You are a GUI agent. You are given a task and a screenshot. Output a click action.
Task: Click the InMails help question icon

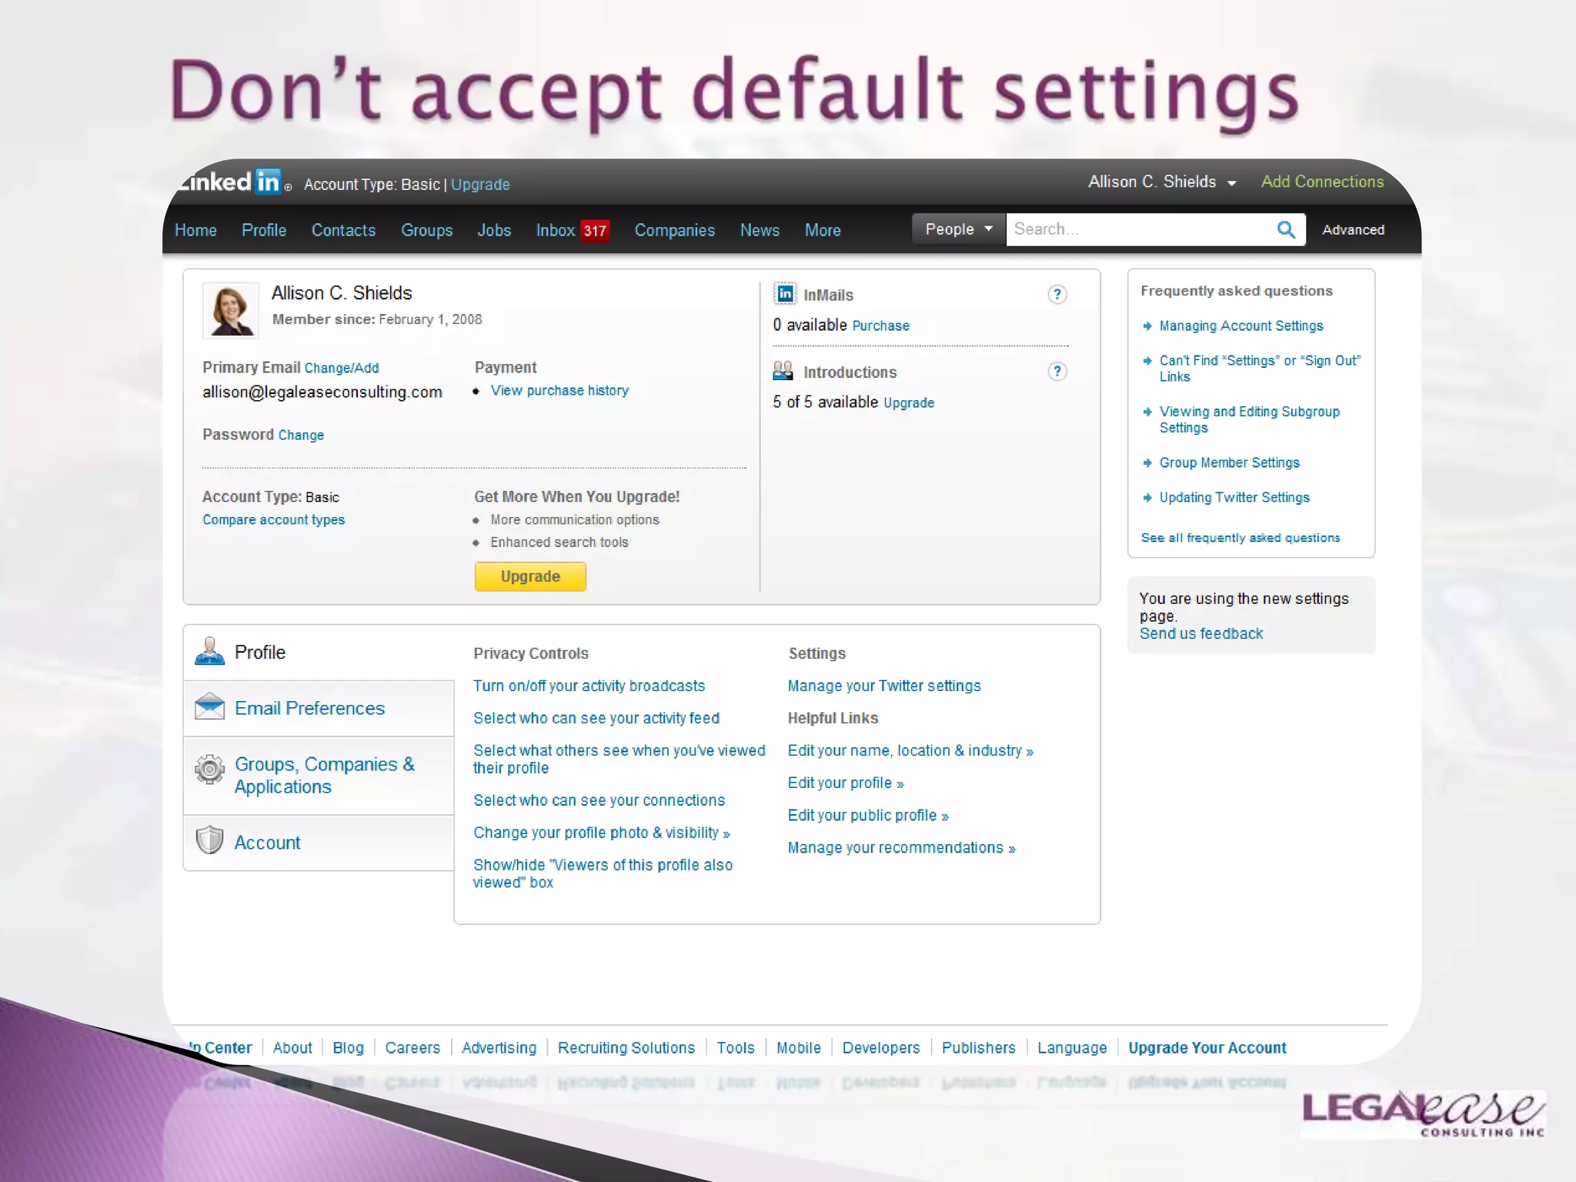click(x=1057, y=294)
